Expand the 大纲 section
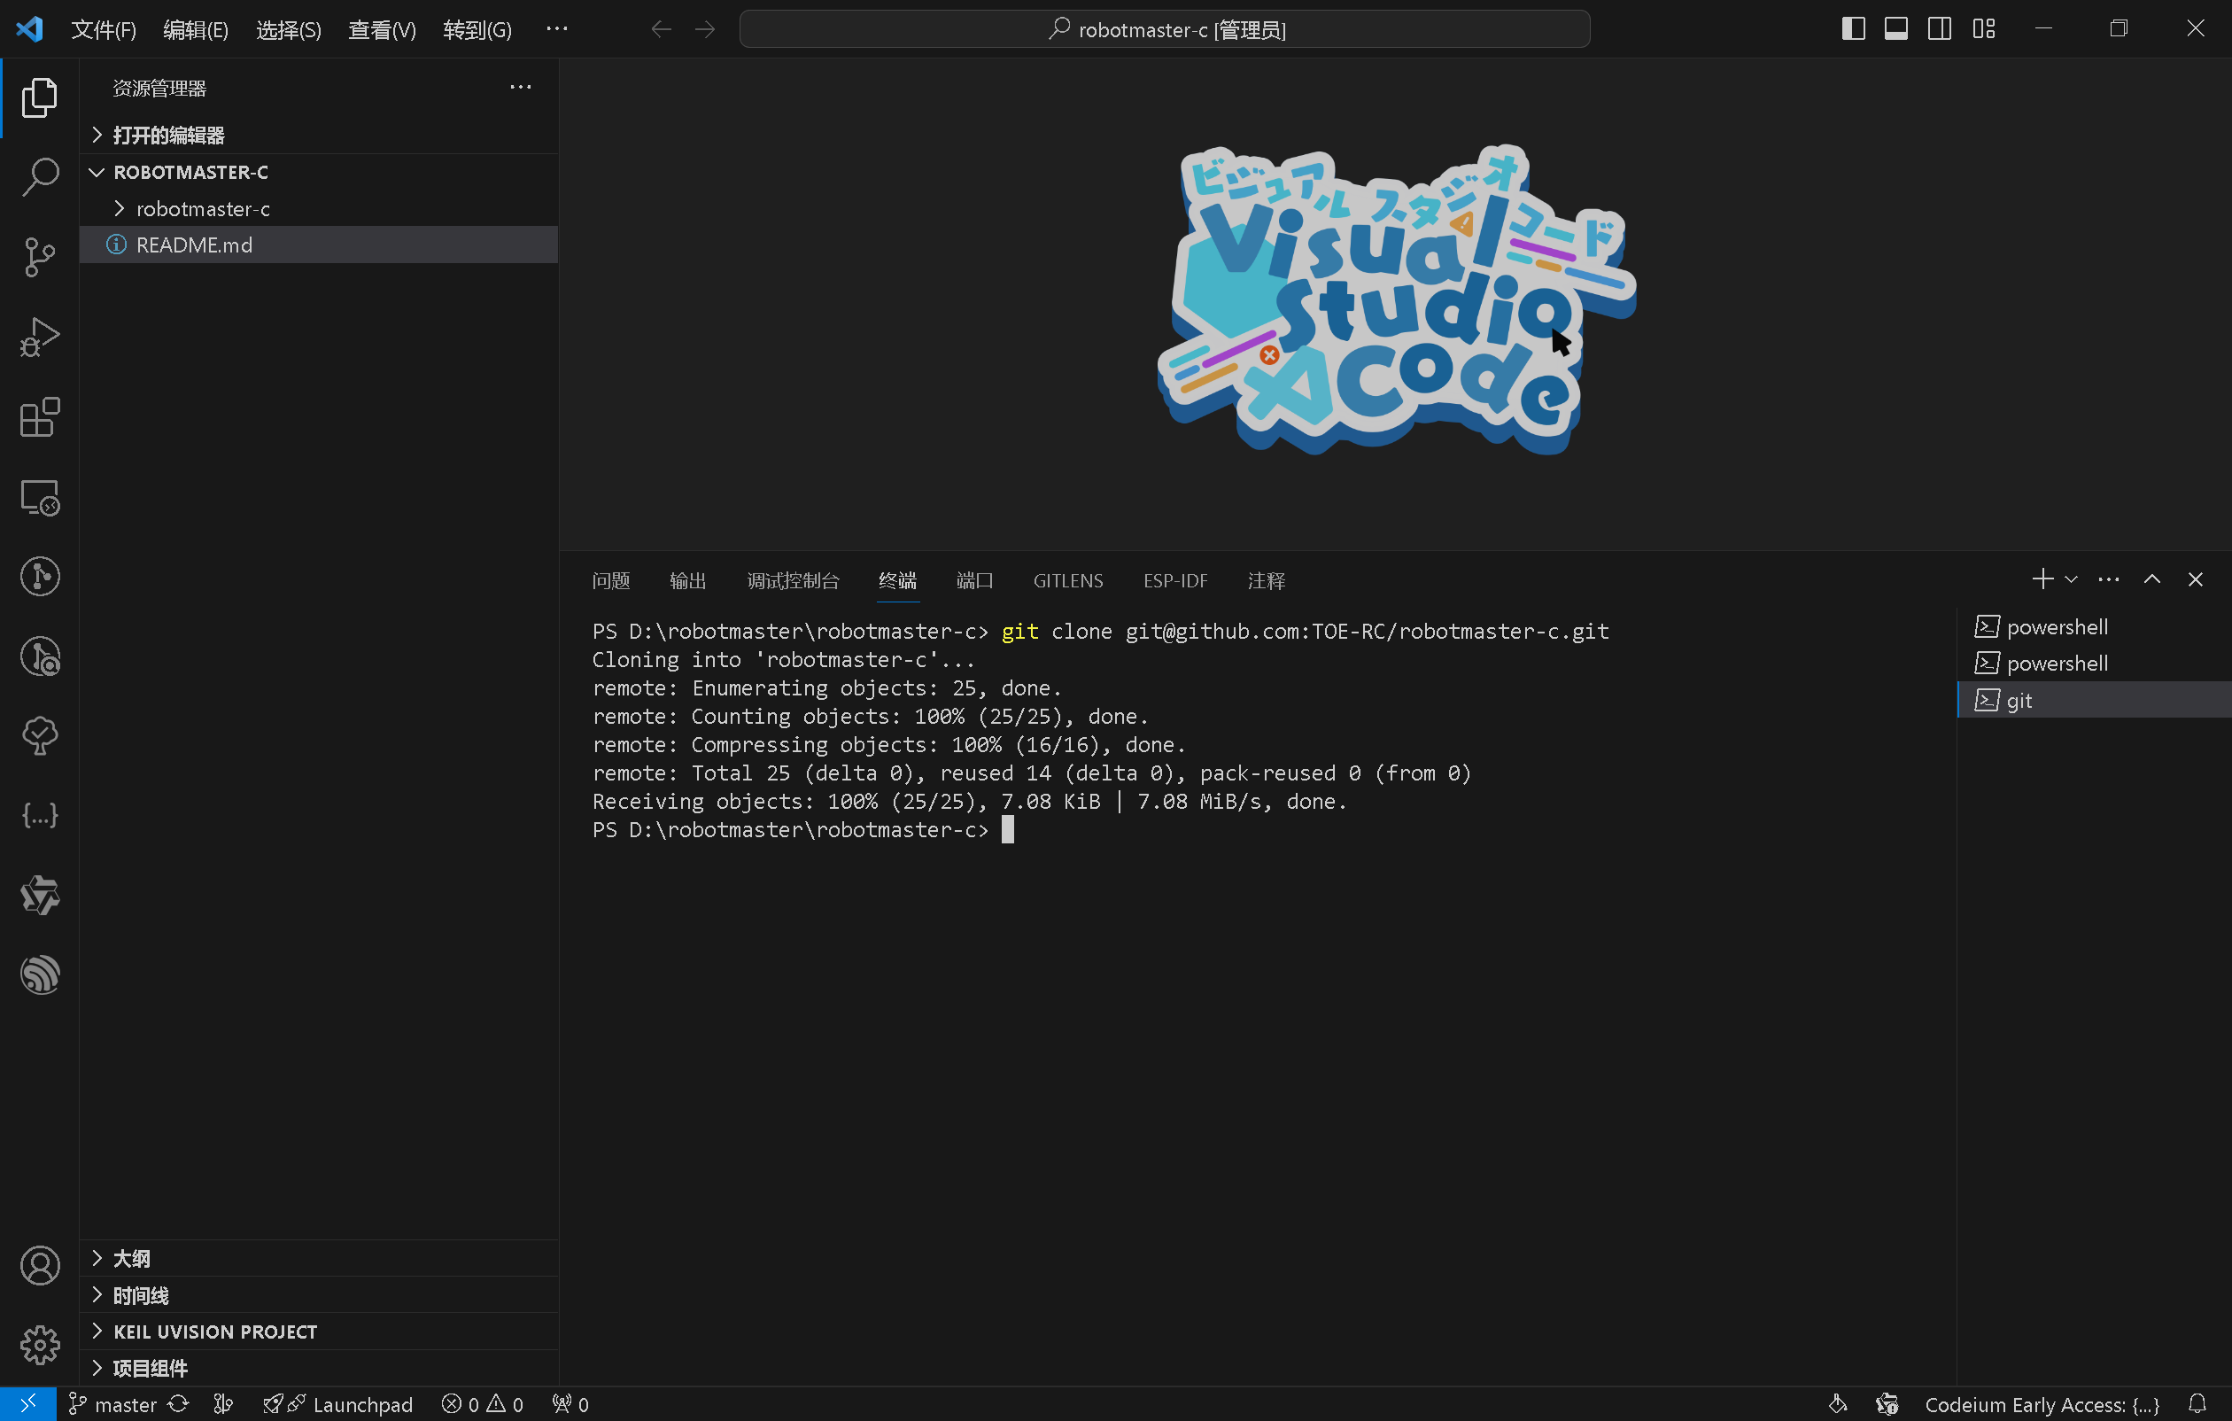This screenshot has width=2232, height=1421. (x=319, y=1258)
